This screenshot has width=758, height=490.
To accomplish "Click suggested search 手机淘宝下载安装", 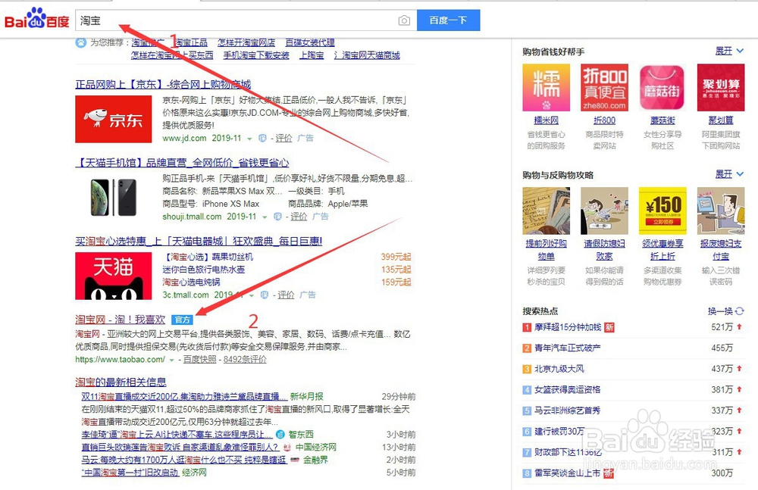I will click(256, 55).
